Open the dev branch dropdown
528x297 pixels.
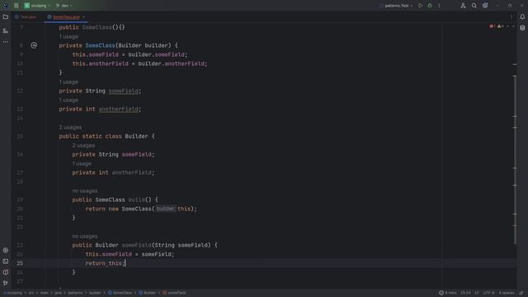click(x=64, y=6)
